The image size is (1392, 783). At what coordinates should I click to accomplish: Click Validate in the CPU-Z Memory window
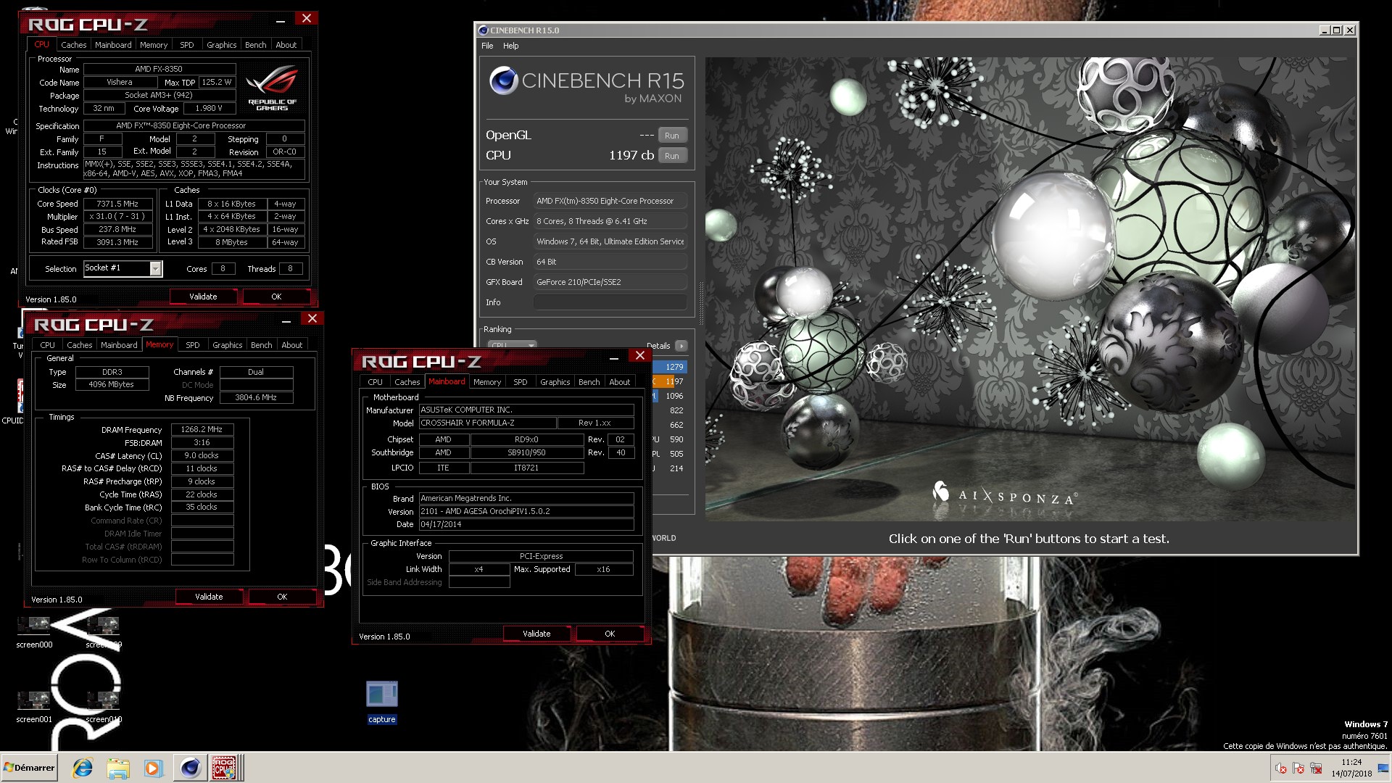click(209, 597)
